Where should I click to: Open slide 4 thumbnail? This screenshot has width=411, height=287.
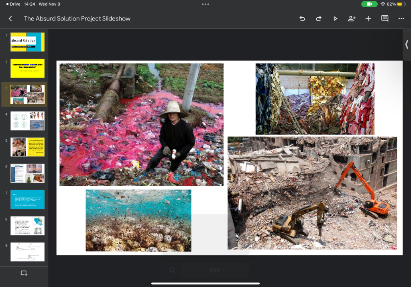point(27,121)
